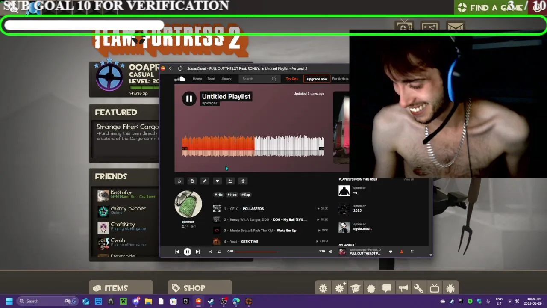The width and height of the screenshot is (547, 308).
Task: Open TF2 replay TV icon
Action: (434, 288)
